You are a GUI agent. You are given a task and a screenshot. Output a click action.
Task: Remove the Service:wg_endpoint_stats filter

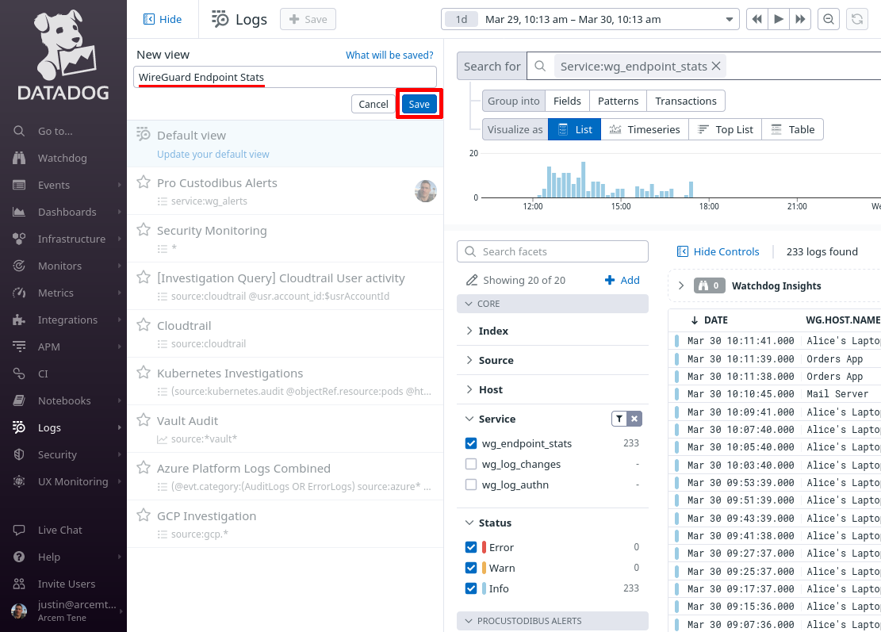pos(716,67)
